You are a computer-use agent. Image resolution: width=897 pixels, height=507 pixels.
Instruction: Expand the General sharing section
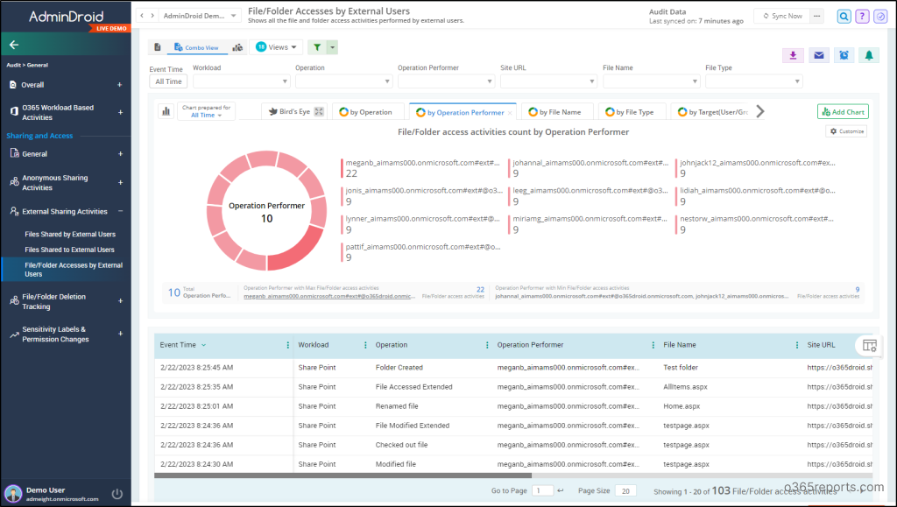click(120, 154)
